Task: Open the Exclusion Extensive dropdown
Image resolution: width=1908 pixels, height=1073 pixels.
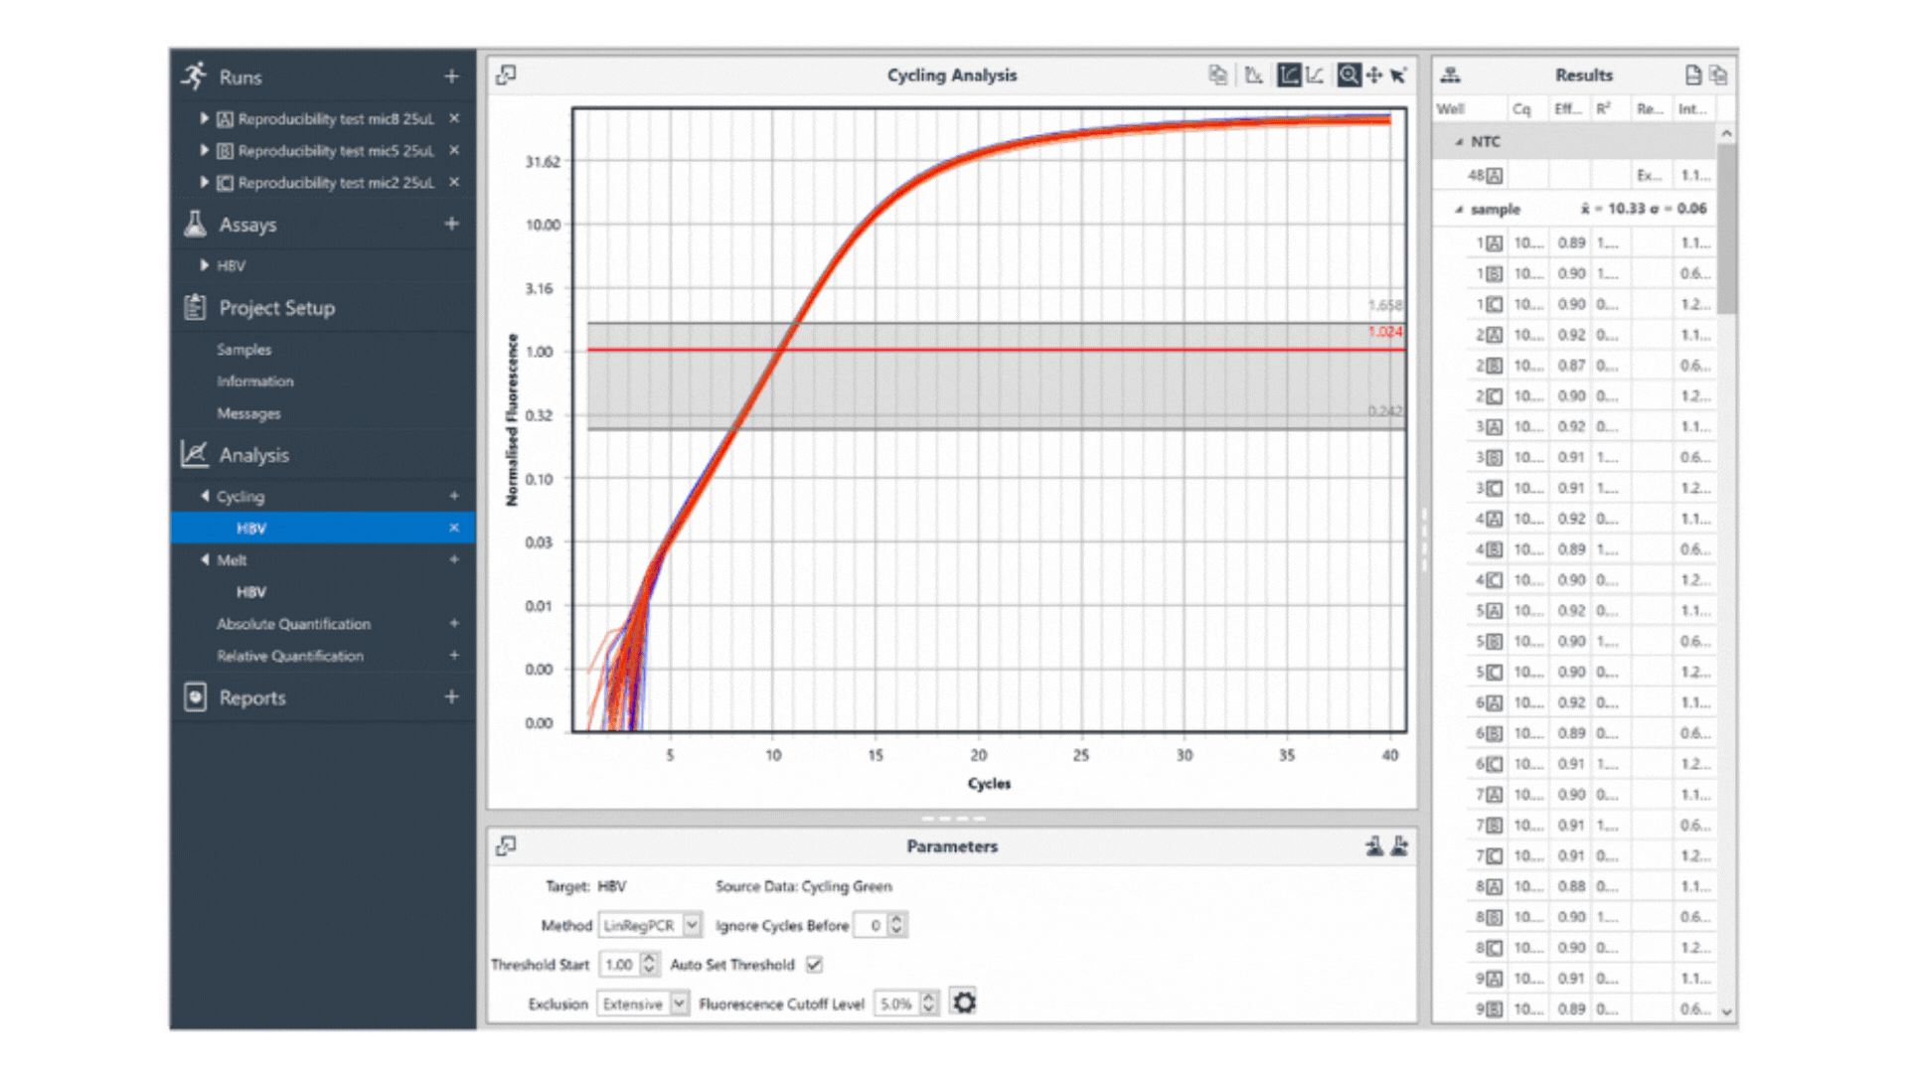Action: (679, 1003)
